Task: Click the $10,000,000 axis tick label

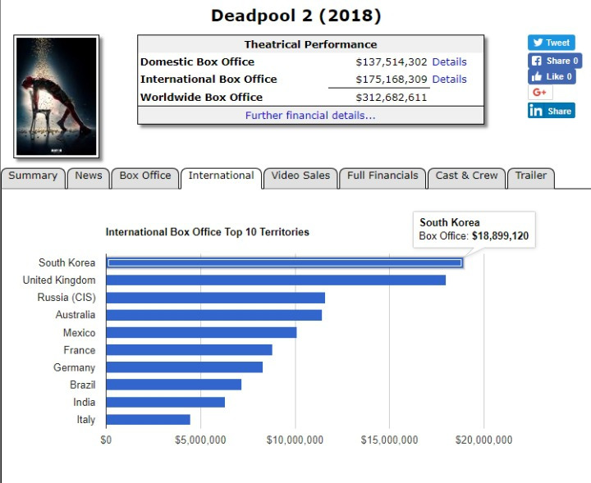Action: [x=295, y=440]
